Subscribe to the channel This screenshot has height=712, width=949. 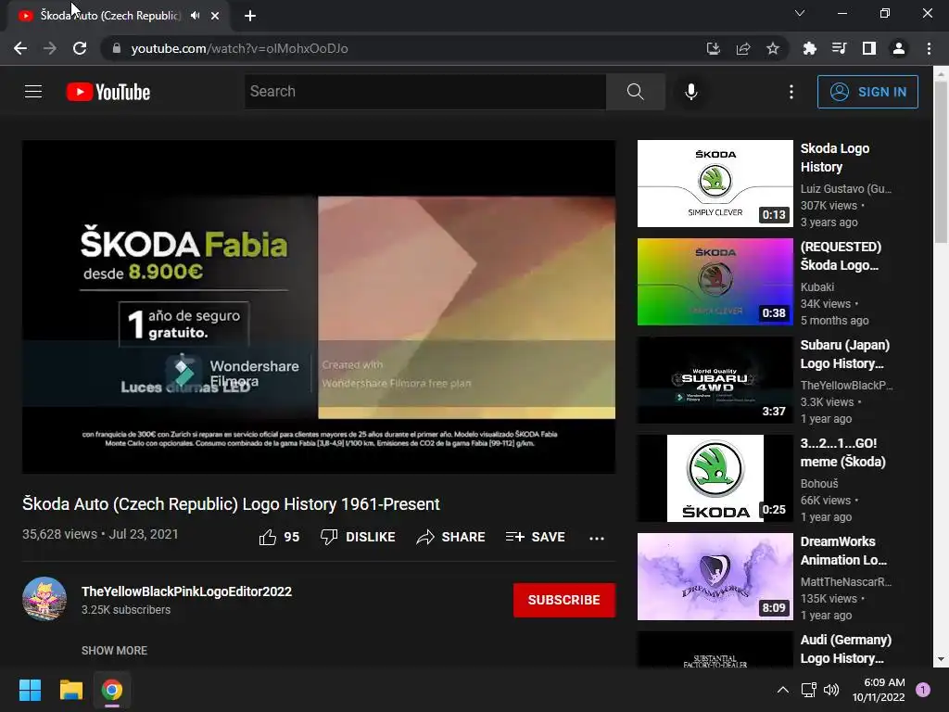[564, 600]
